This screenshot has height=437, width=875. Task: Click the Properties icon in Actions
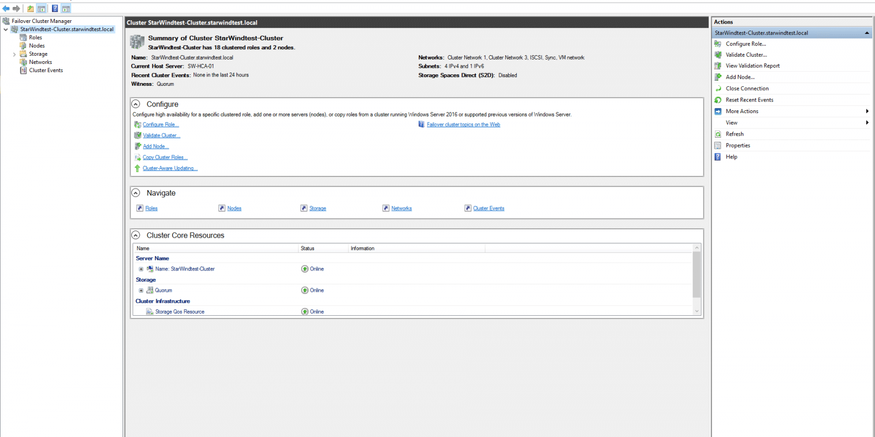click(718, 145)
